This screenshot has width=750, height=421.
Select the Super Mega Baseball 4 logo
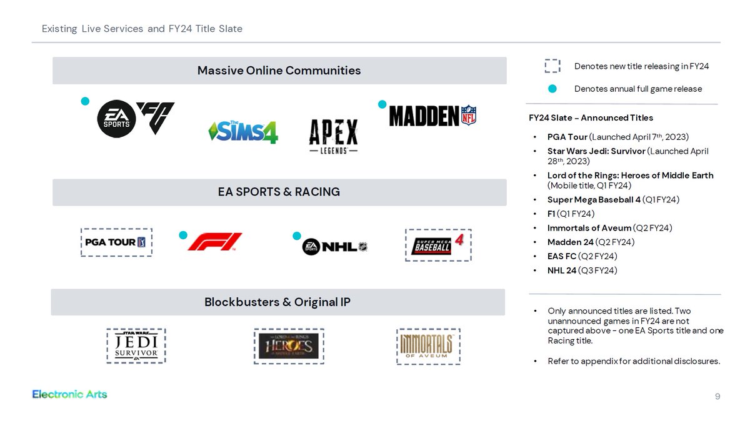pos(437,245)
